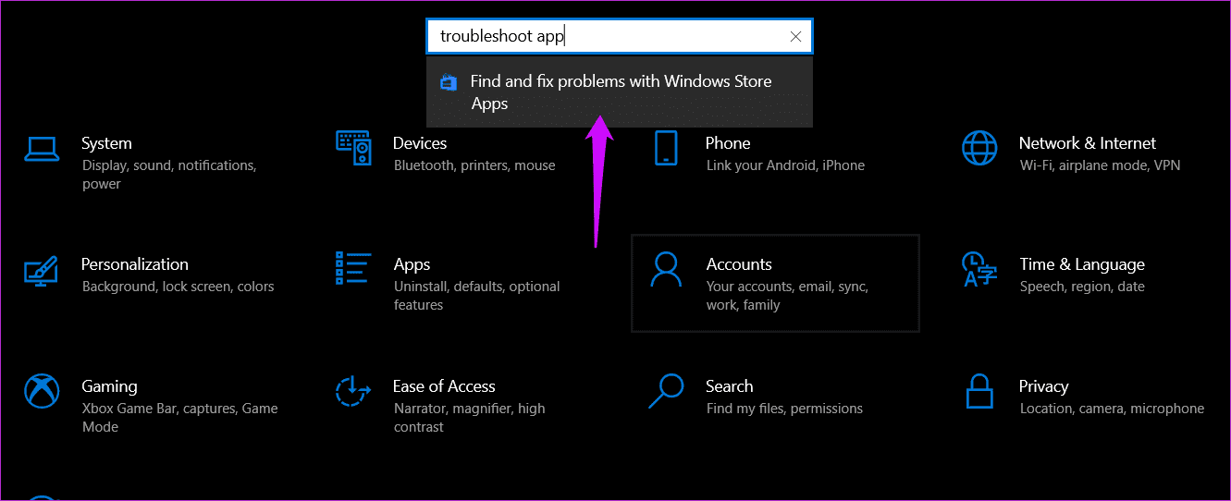The height and width of the screenshot is (501, 1231).
Task: Click 'Bluetooth, printers, mouse' description
Action: 474,165
